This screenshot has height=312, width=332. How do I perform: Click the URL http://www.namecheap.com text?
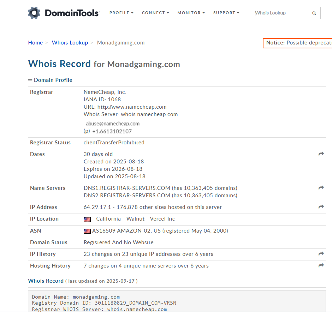pyautogui.click(x=125, y=107)
